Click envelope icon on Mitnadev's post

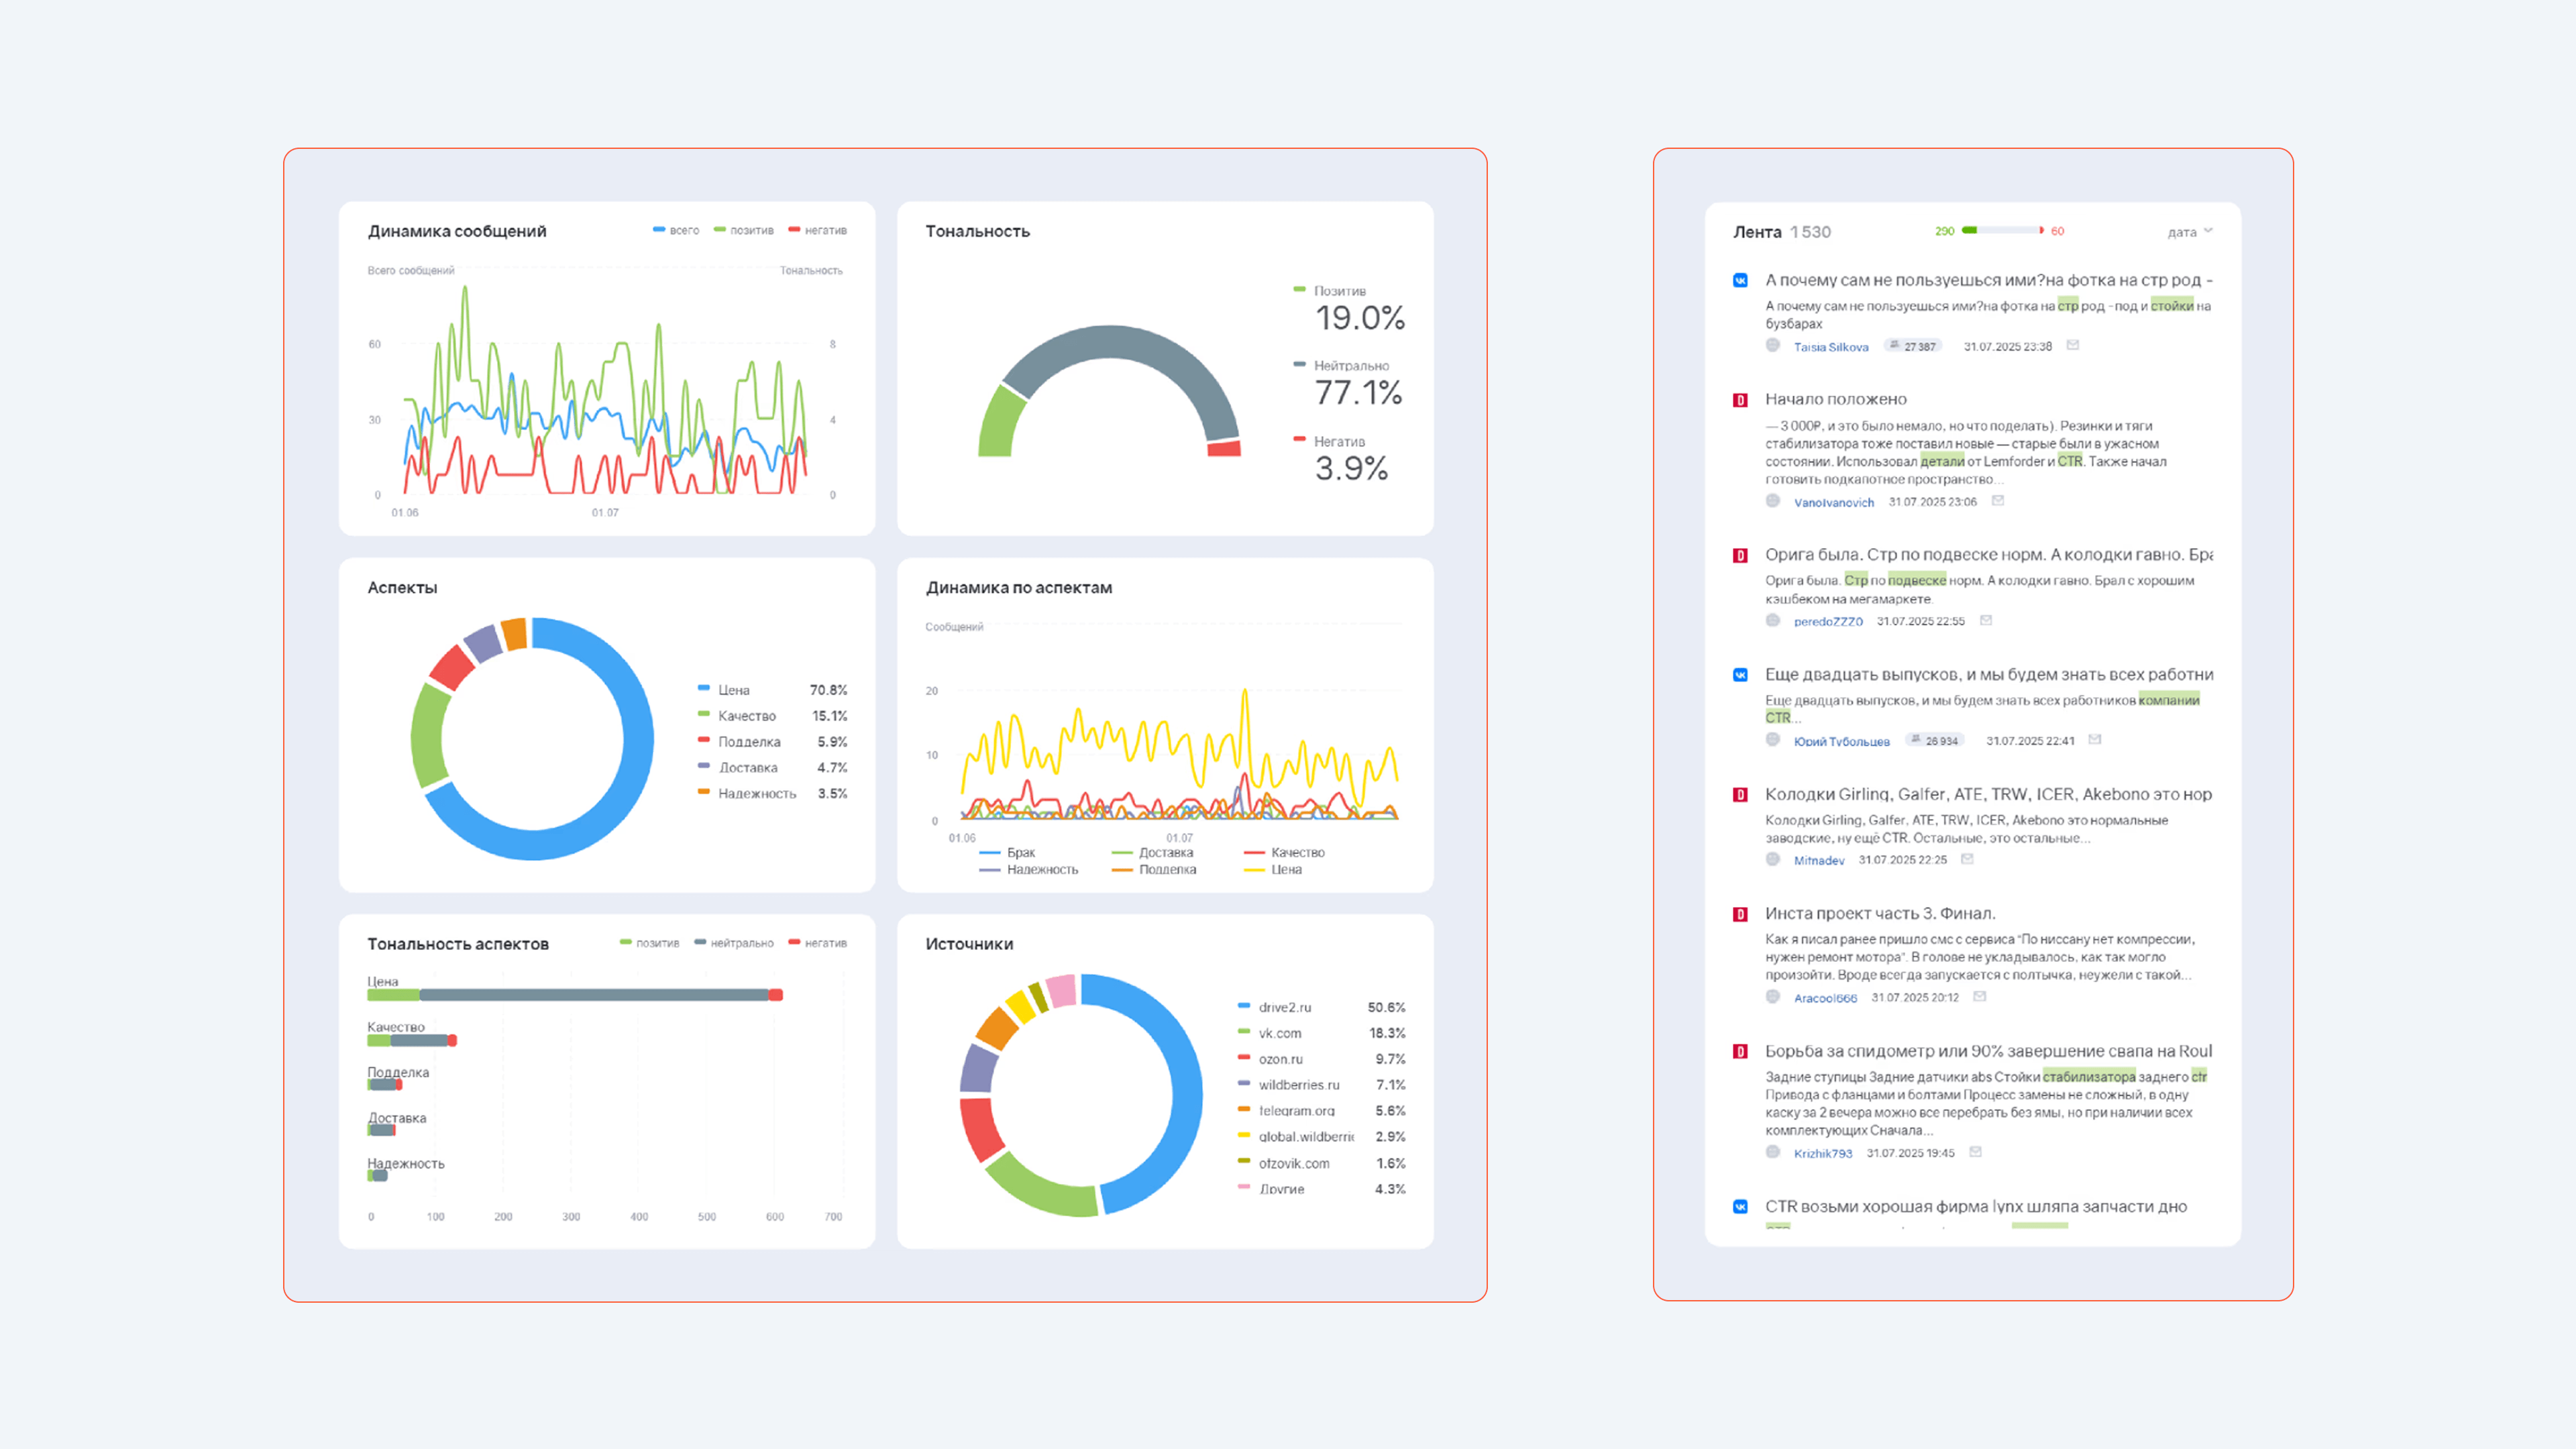1967,860
